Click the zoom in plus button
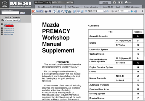 coord(86,11)
